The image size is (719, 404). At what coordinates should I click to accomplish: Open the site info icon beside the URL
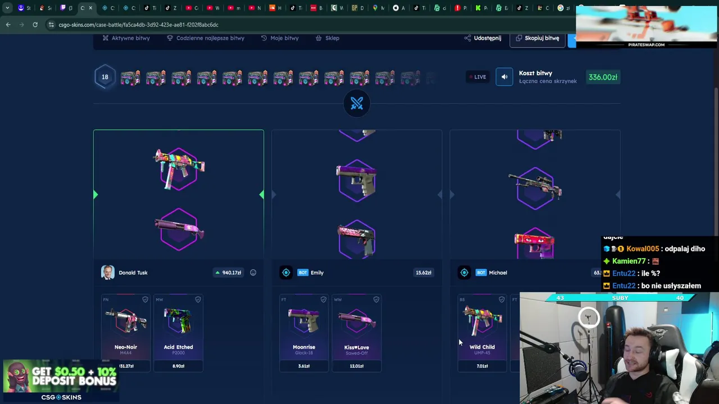coord(51,25)
